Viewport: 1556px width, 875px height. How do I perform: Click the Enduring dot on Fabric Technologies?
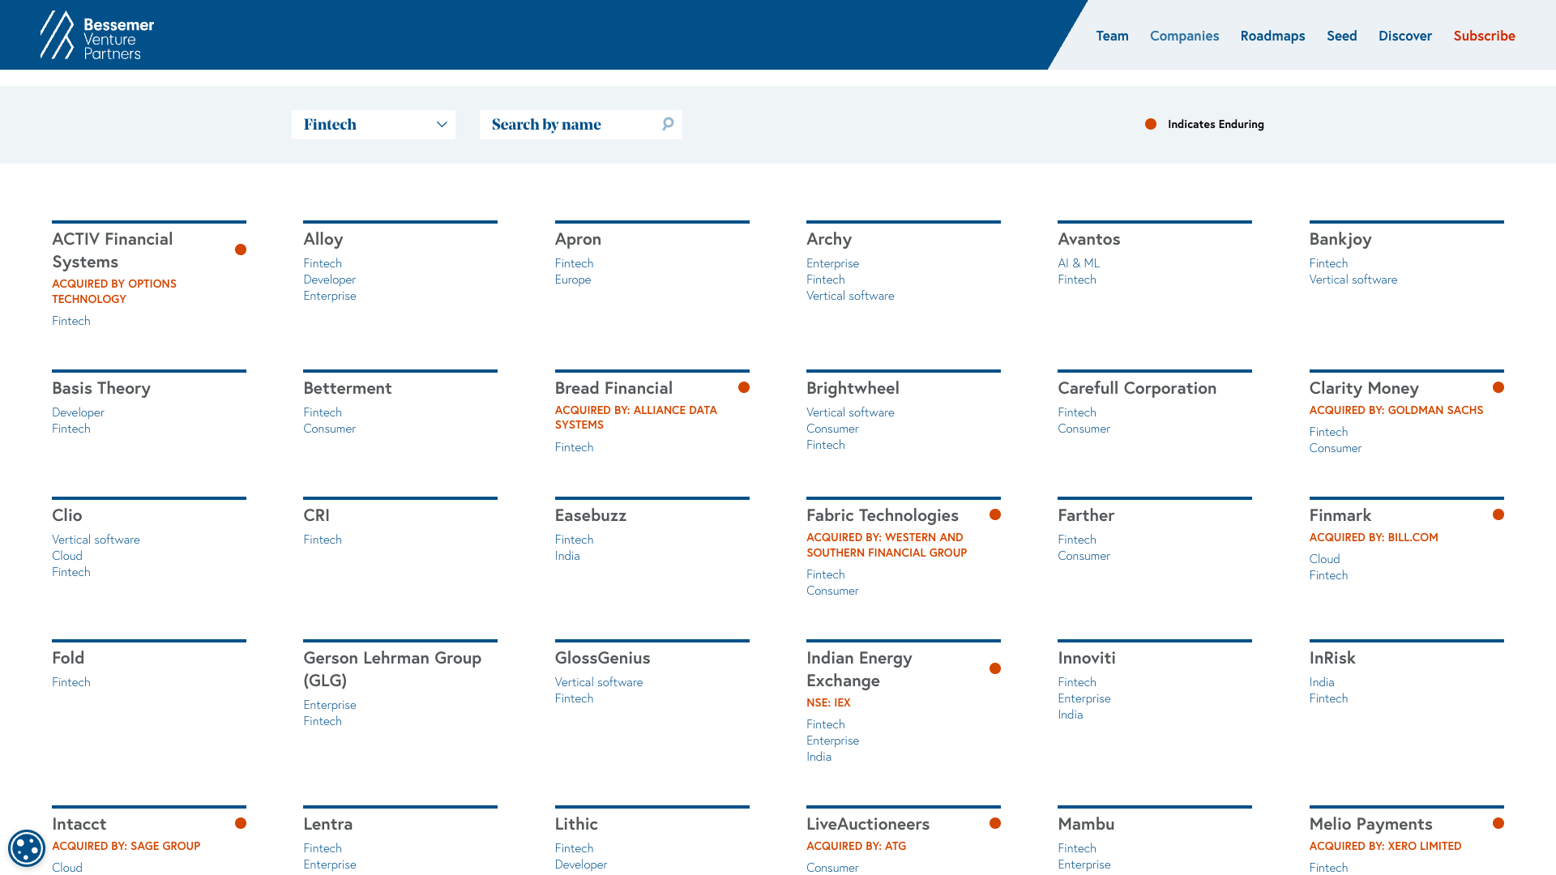[x=994, y=514]
